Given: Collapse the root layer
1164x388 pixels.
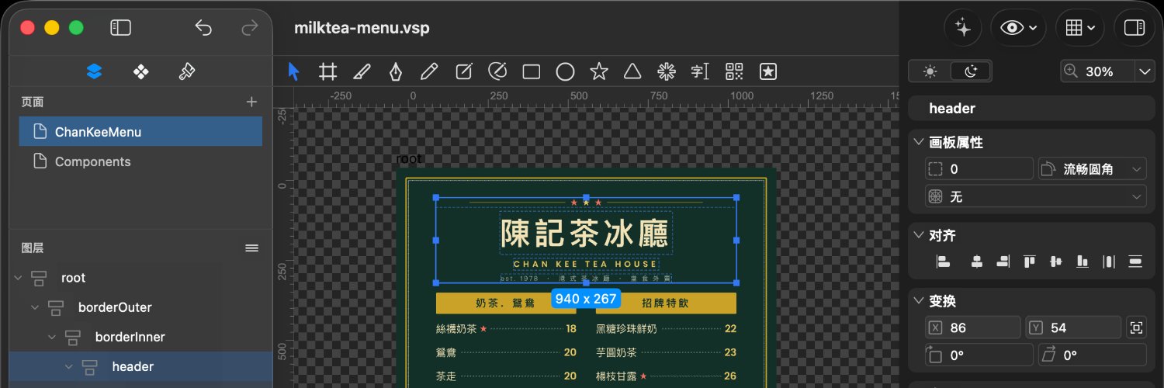Looking at the screenshot, I should [17, 278].
